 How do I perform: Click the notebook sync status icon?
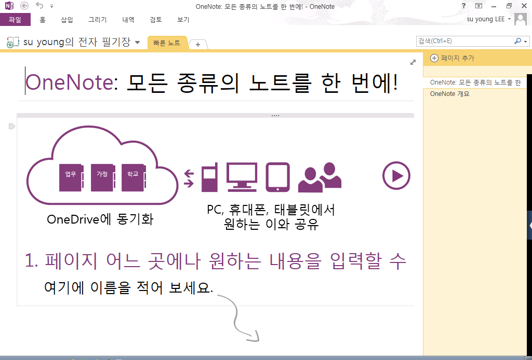pyautogui.click(x=12, y=43)
